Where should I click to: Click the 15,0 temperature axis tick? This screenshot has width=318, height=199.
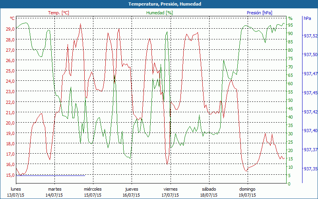pyautogui.click(x=10, y=174)
